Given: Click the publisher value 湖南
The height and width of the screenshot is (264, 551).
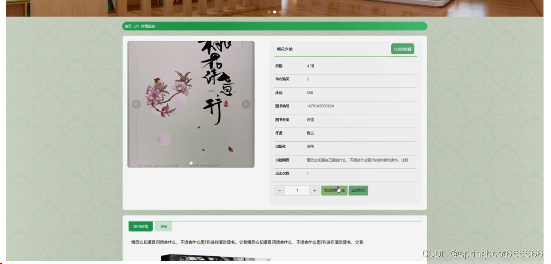Looking at the screenshot, I should 310,146.
